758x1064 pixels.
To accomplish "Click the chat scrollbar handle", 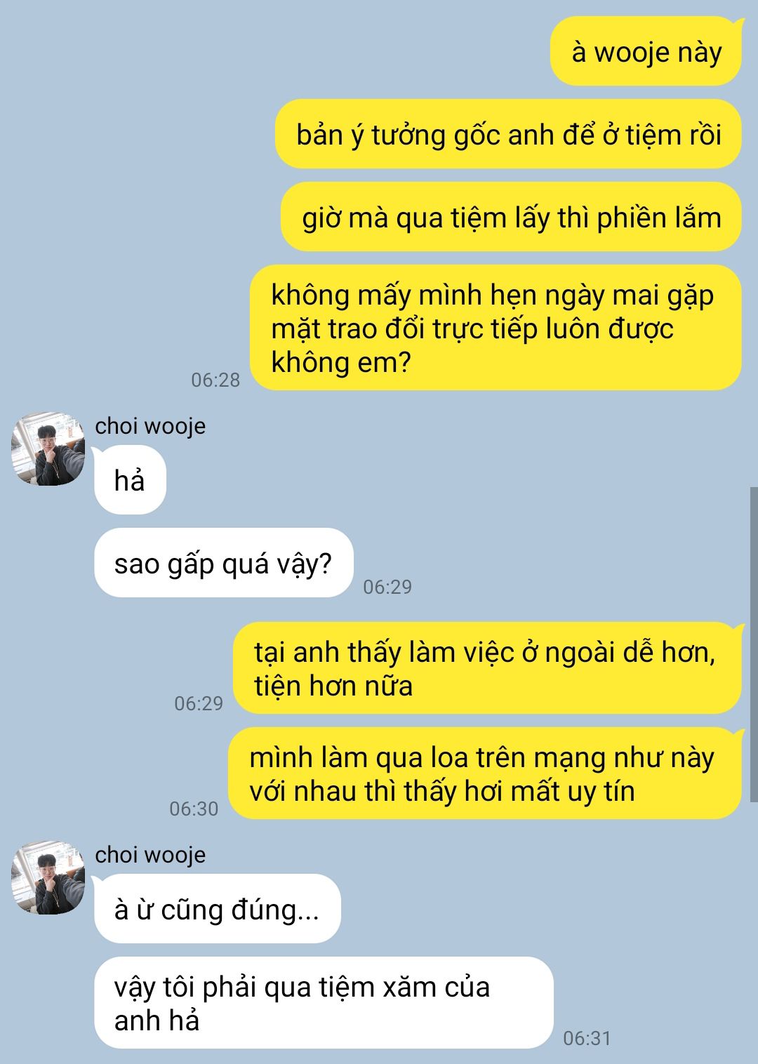I will 754,644.
